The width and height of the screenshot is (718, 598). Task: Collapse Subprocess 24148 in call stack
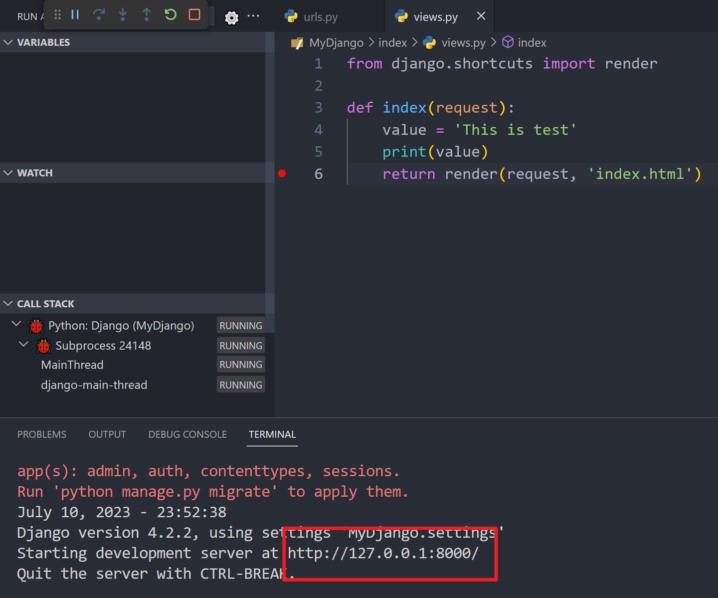pos(23,344)
